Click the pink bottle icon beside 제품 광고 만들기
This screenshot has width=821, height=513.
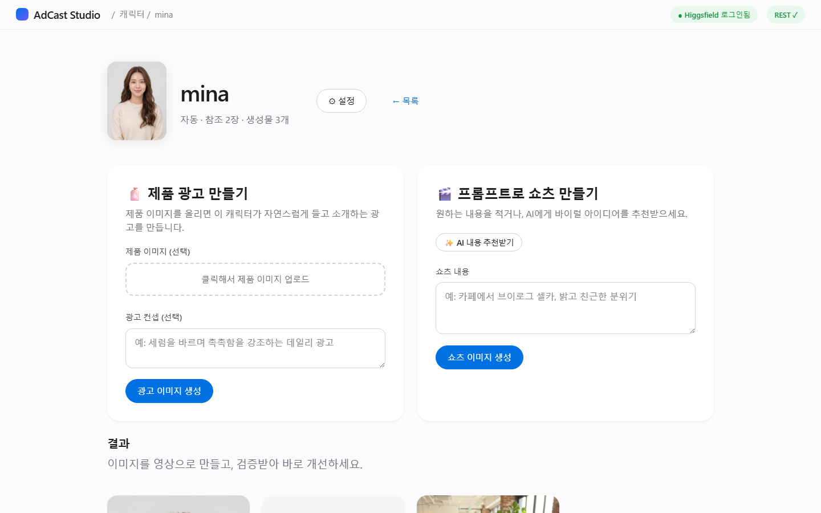pyautogui.click(x=135, y=194)
